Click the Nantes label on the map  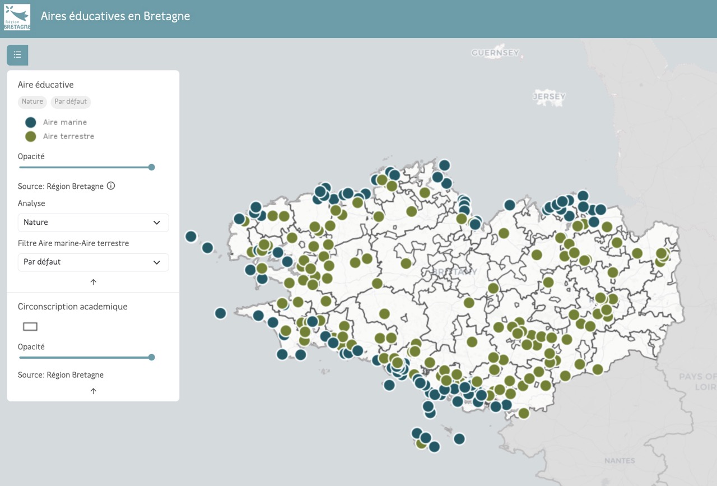pyautogui.click(x=620, y=461)
